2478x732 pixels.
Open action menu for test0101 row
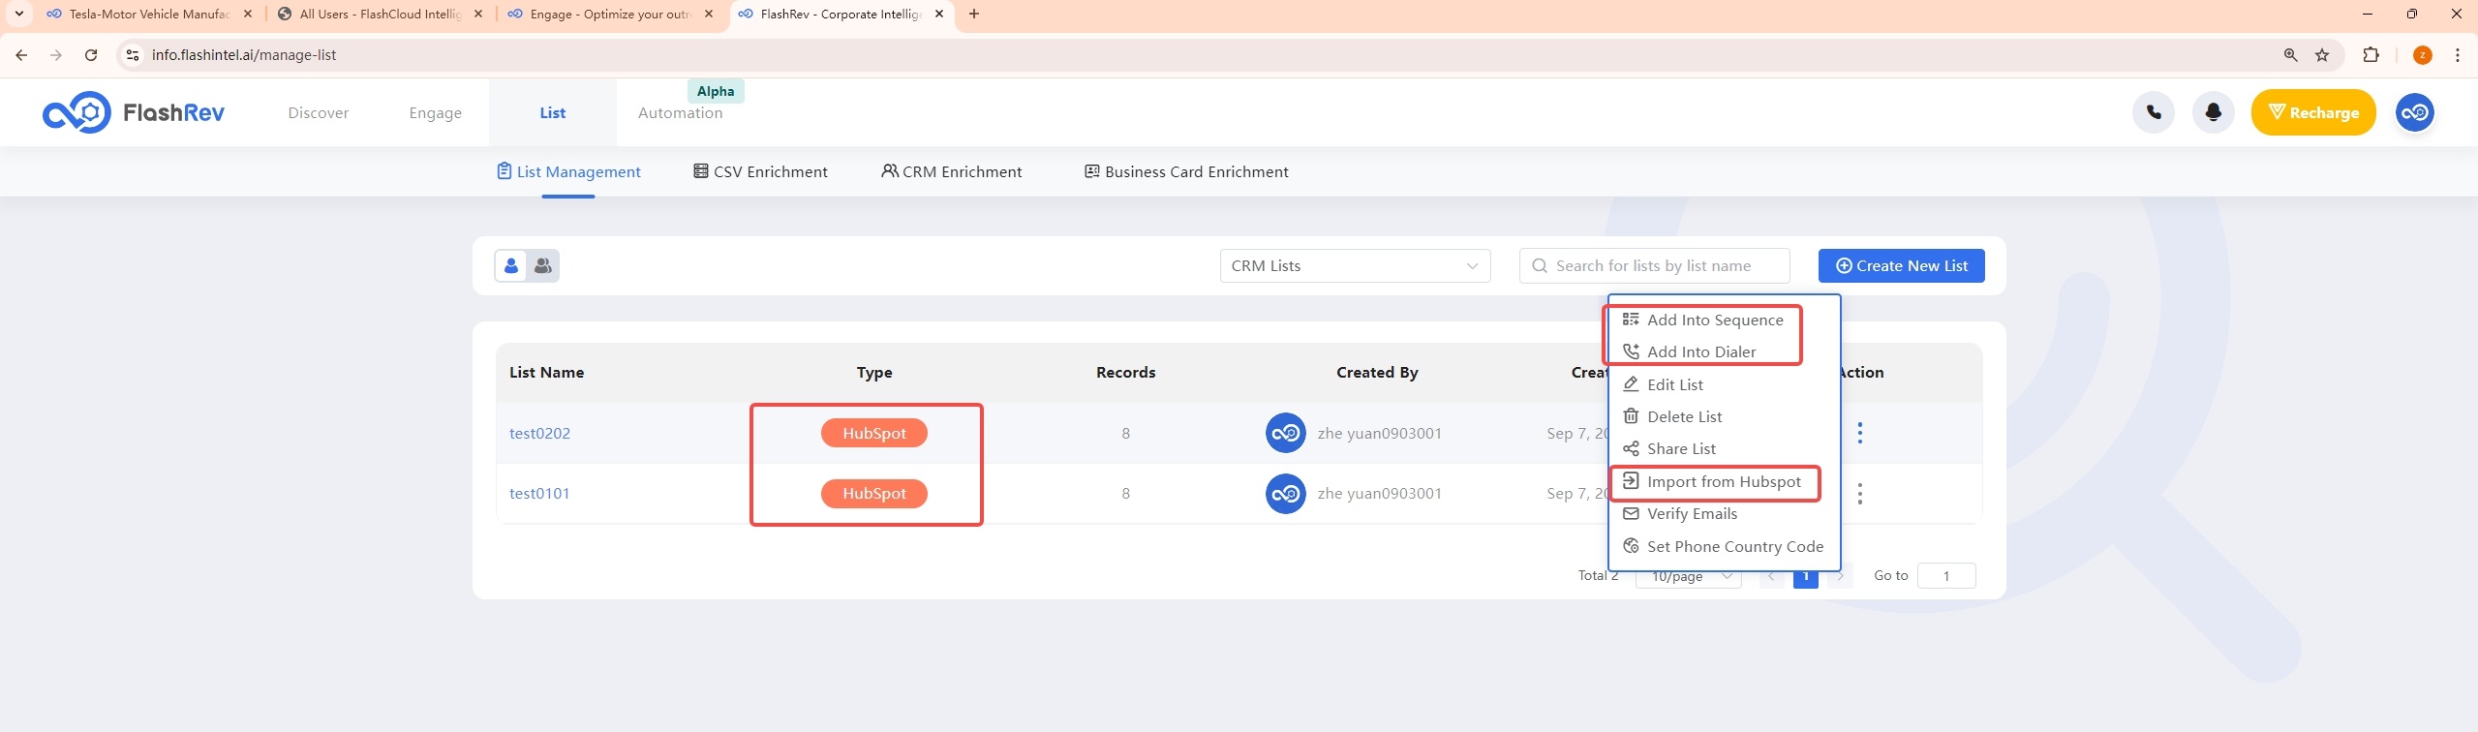1860,494
